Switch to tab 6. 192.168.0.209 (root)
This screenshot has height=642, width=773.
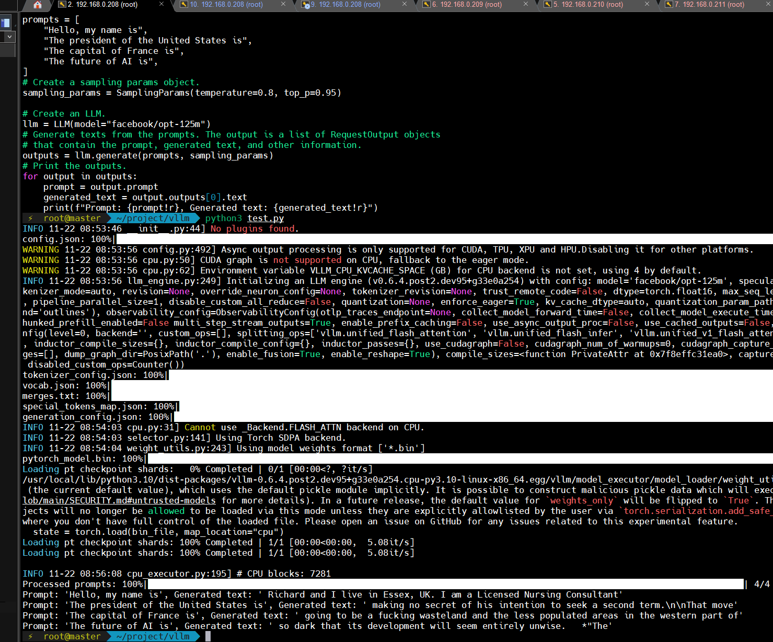pyautogui.click(x=467, y=5)
